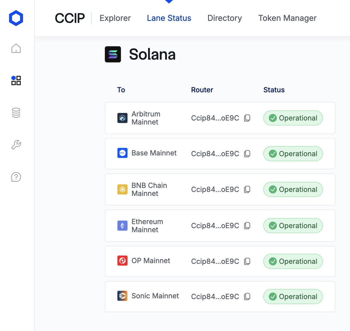Click the Arbitrum chain icon
Viewport: 350px width, 331px height.
(x=122, y=118)
